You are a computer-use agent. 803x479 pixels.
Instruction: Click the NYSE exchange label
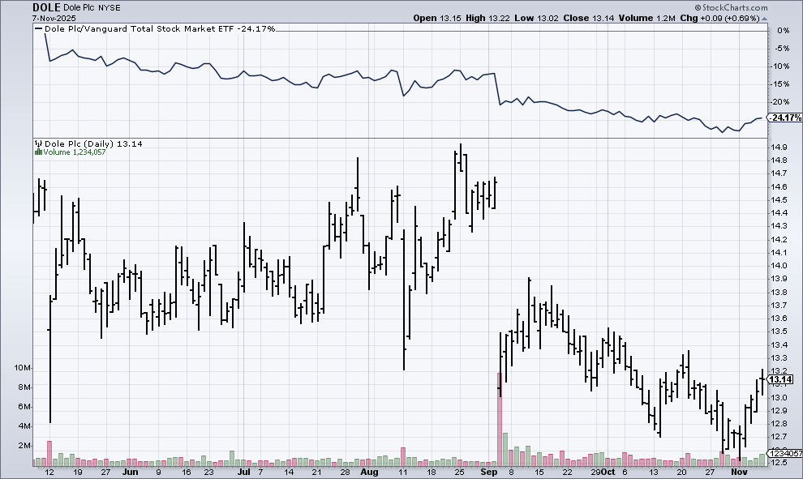[x=109, y=8]
